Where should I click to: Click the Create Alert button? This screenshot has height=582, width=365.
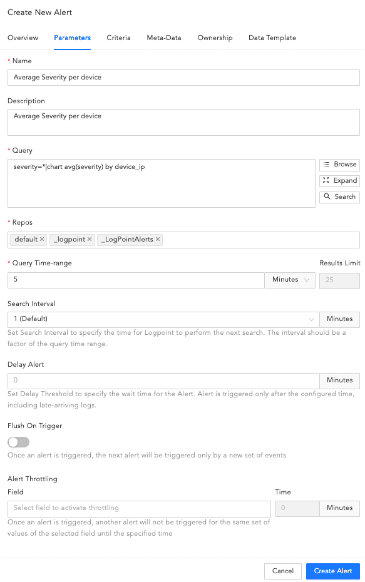[x=332, y=571]
